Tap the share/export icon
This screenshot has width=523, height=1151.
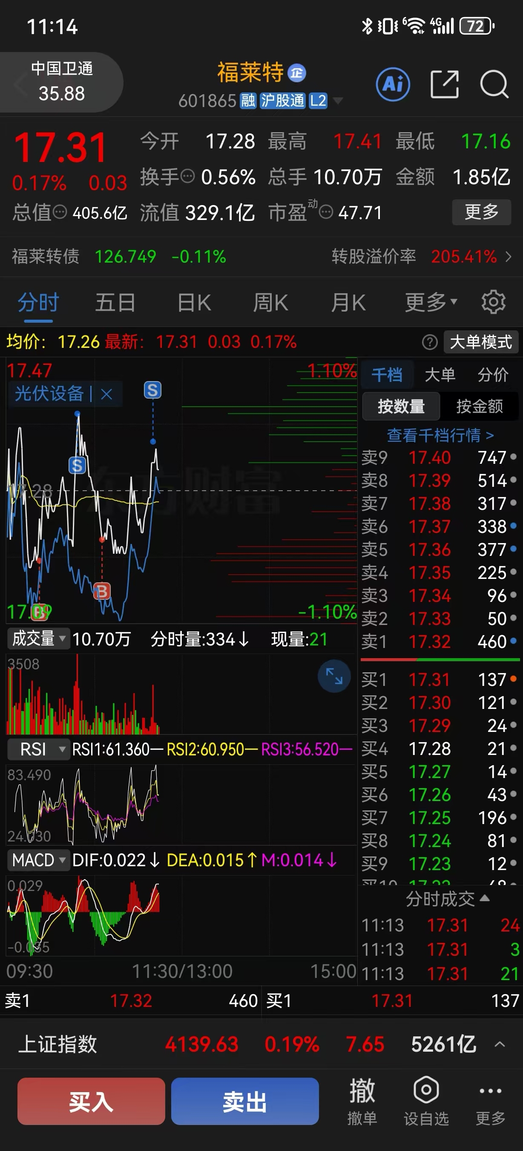(445, 84)
